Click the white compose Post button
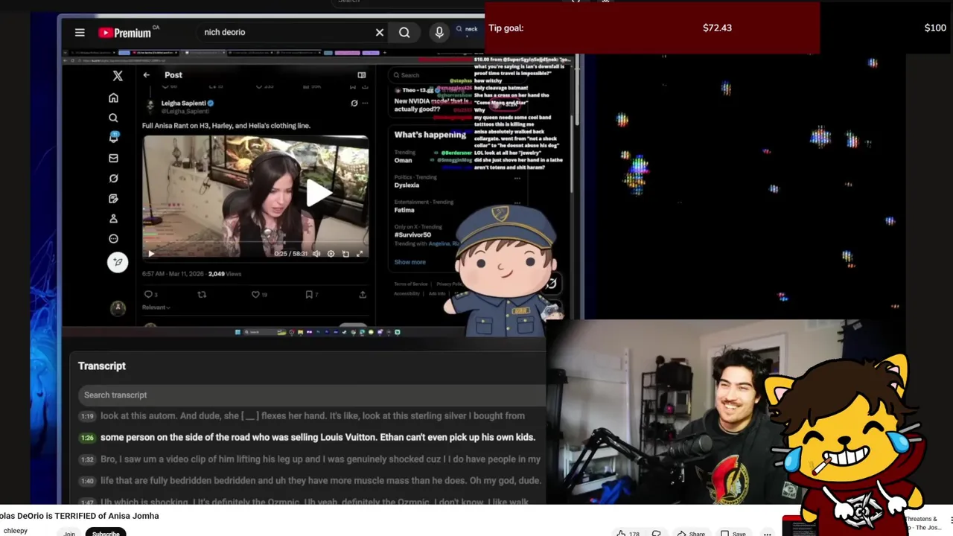The height and width of the screenshot is (536, 953). point(118,262)
